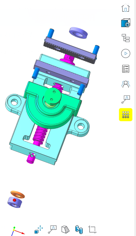Show the assembly structure tree icon
136x236 pixels.
click(126, 38)
